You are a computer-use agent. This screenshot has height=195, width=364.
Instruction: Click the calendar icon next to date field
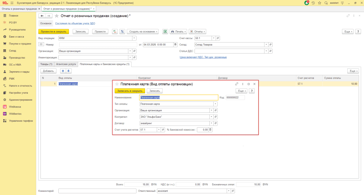pos(175,45)
